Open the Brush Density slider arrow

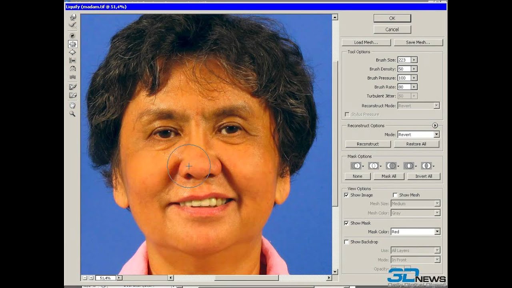[x=414, y=69]
